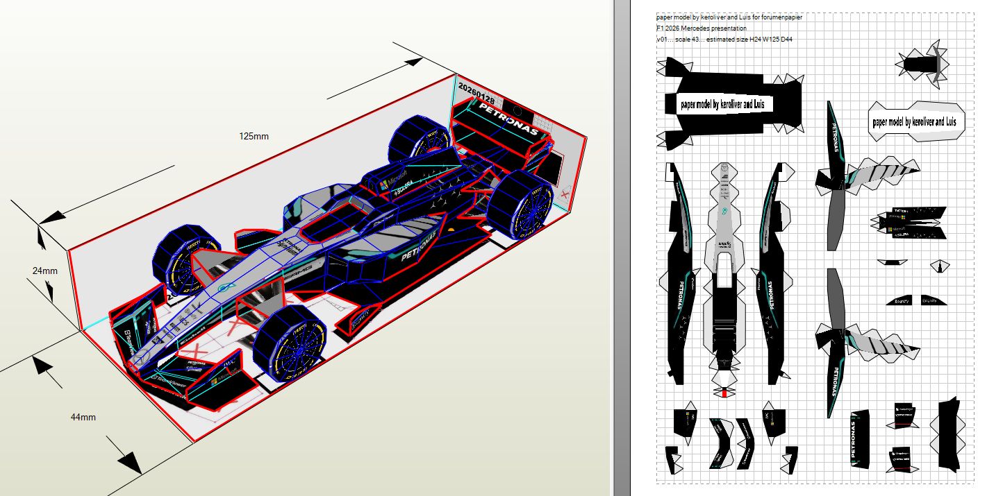The image size is (987, 496).
Task: Click the PETRONAS sidepod text on 3D car
Action: pyautogui.click(x=418, y=248)
